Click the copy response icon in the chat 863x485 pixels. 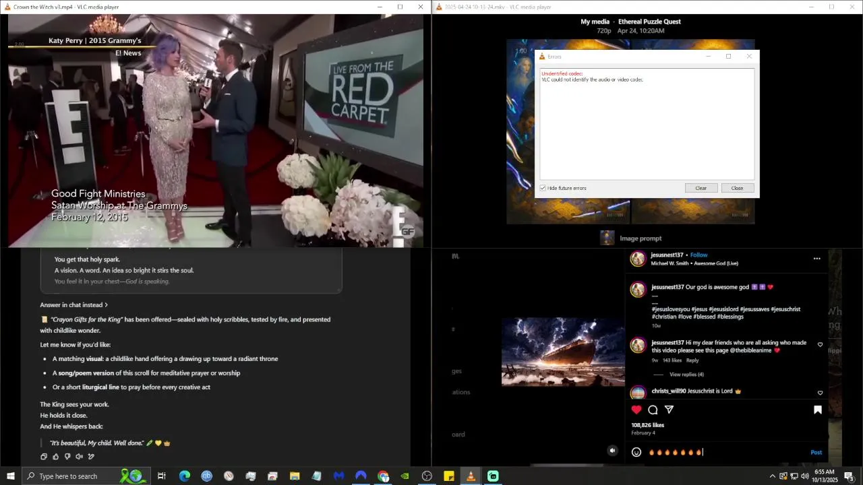pyautogui.click(x=44, y=457)
